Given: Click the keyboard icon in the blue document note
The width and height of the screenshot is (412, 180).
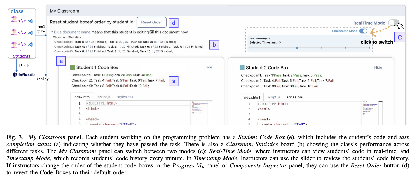Looking at the screenshot, I should 152,32.
